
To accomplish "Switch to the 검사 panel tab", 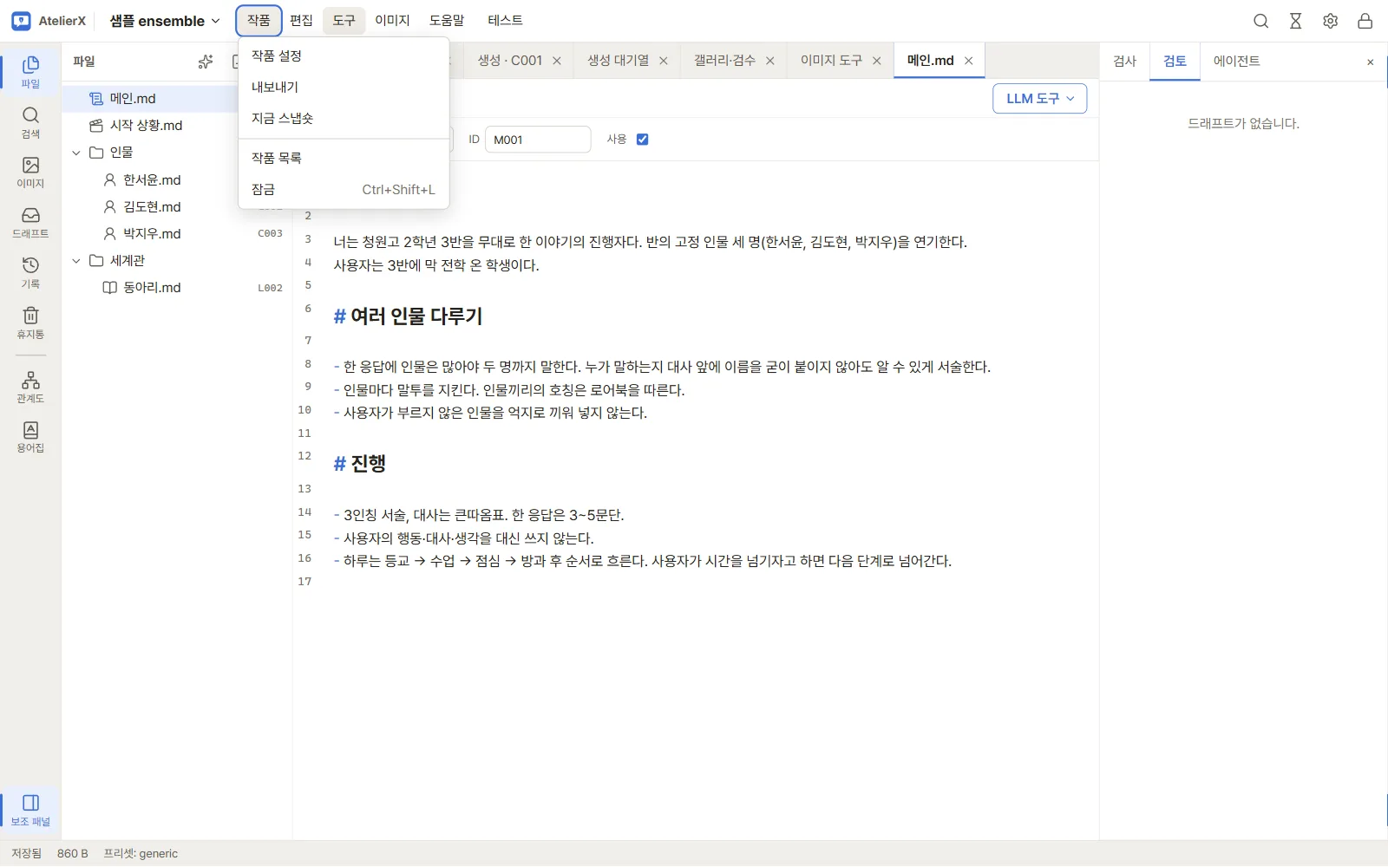I will pos(1124,62).
